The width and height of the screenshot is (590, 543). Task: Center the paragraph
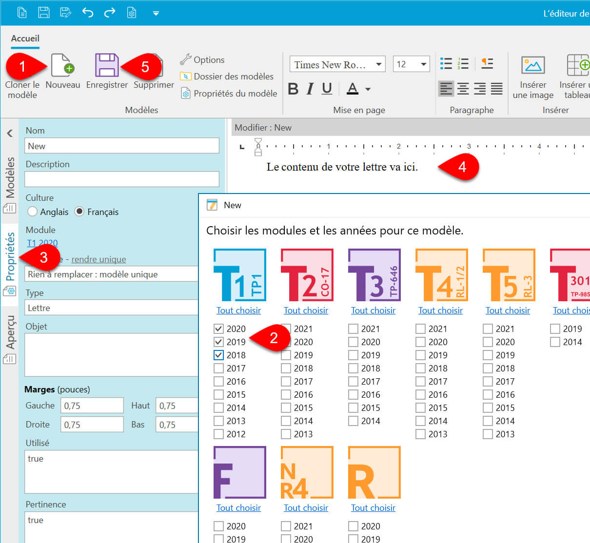click(x=463, y=89)
